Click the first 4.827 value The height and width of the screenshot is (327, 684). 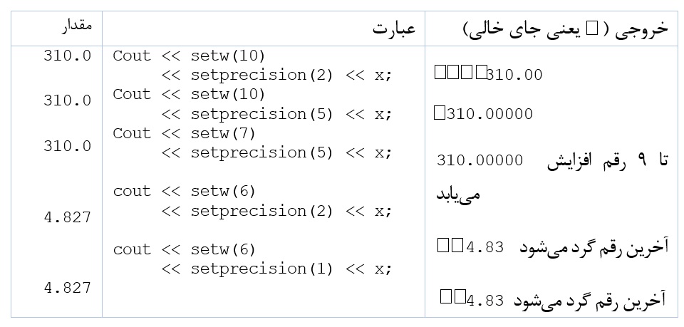coord(67,218)
